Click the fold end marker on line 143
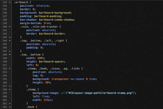Viewport: 163px width, 109px height. click(10, 37)
